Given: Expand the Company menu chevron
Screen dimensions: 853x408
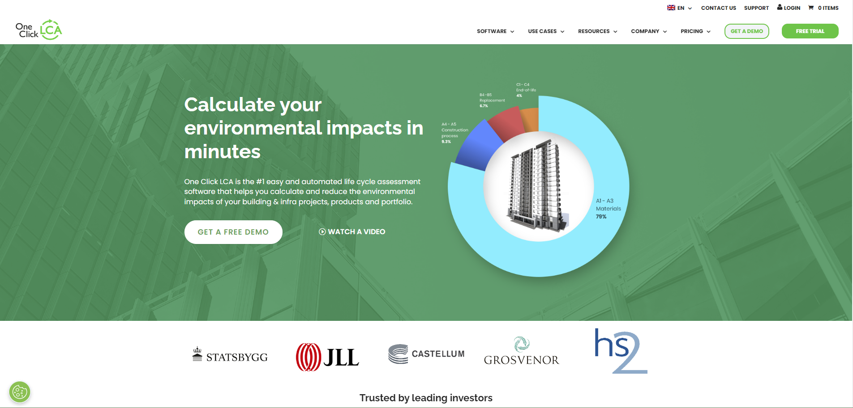Looking at the screenshot, I should point(665,32).
